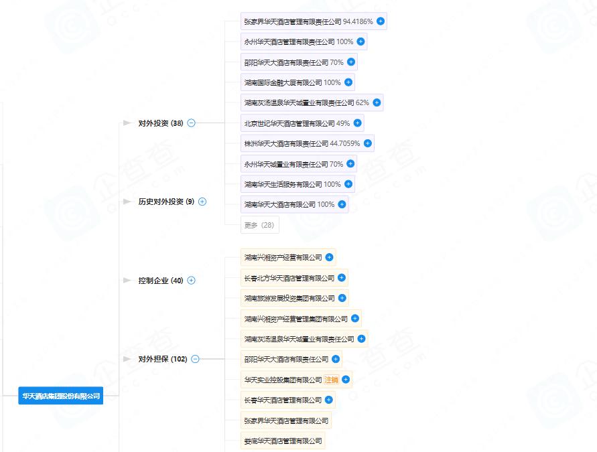Viewport: 597px width, 452px height.
Task: Click the 对外投资 (38) label
Action: coord(161,123)
